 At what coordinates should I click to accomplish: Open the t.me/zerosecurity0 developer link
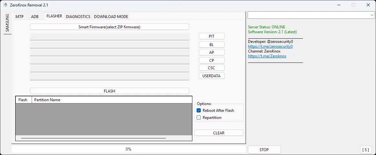(x=270, y=46)
